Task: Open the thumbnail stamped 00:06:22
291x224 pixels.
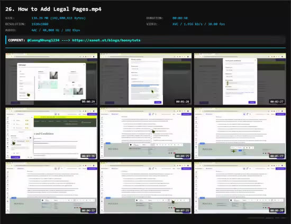Action: coord(51,188)
